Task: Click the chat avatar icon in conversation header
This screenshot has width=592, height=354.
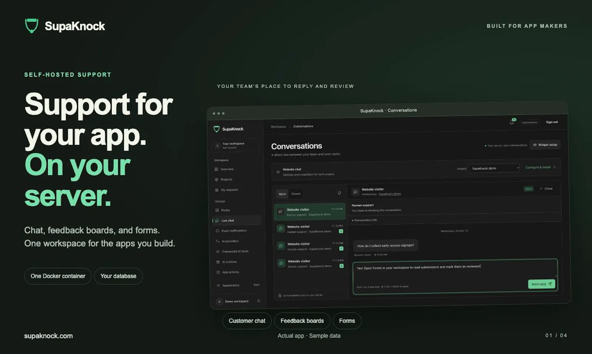Action: (x=355, y=192)
